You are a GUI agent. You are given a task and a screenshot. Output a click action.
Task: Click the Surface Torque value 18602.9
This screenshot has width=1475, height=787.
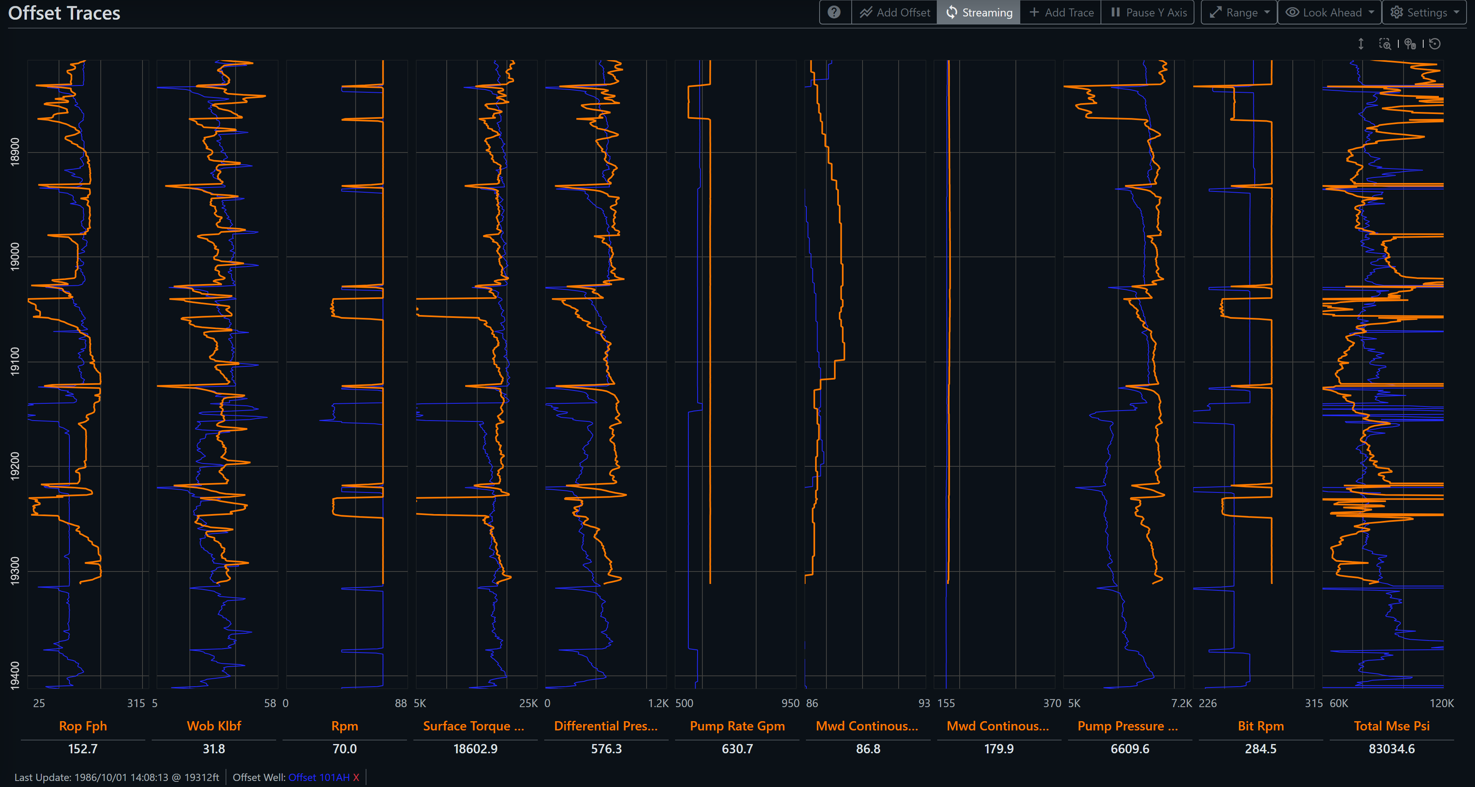pyautogui.click(x=476, y=748)
